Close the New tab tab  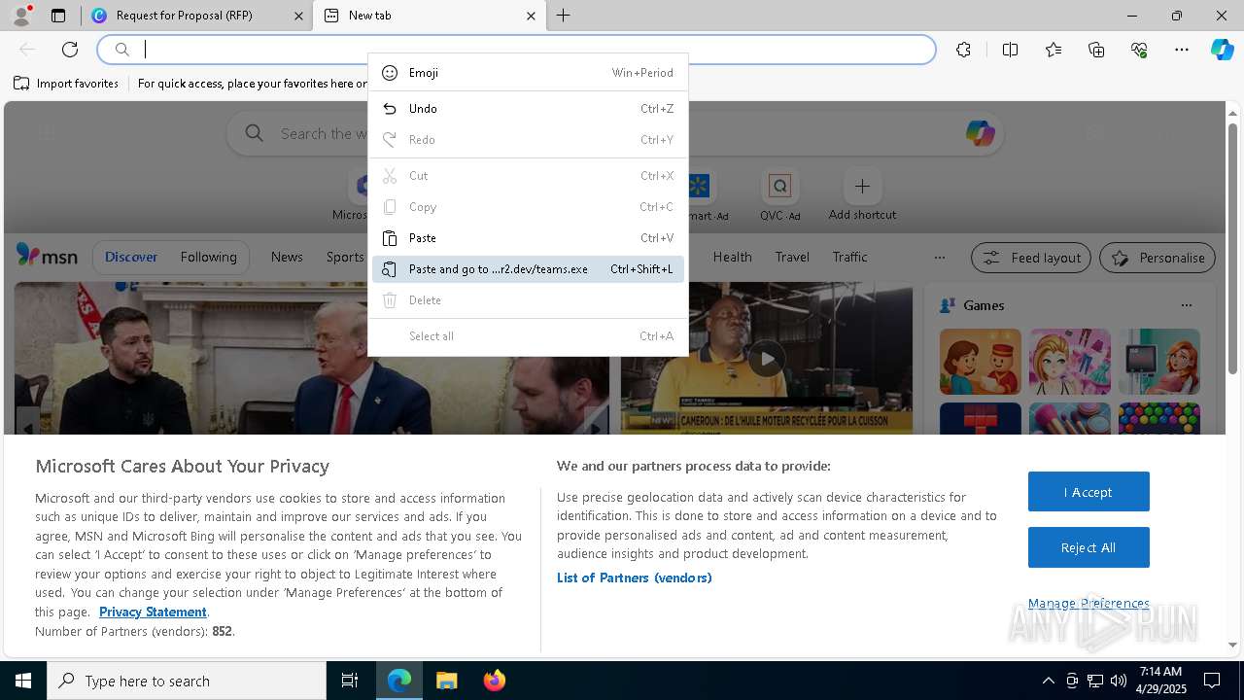tap(531, 16)
